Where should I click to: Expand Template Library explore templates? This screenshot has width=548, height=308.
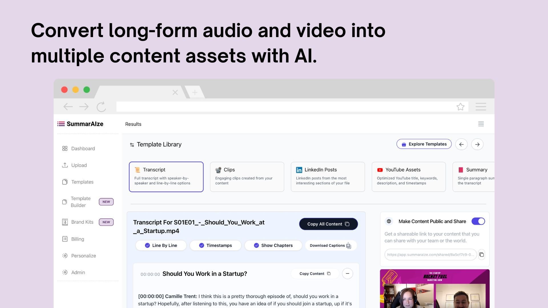[424, 144]
